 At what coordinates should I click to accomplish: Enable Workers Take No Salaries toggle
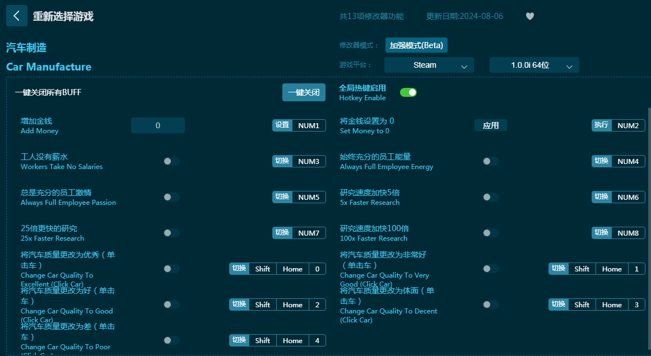(171, 161)
